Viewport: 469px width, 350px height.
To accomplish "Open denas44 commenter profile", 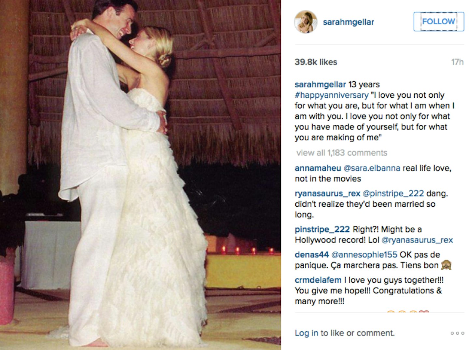I will [312, 255].
